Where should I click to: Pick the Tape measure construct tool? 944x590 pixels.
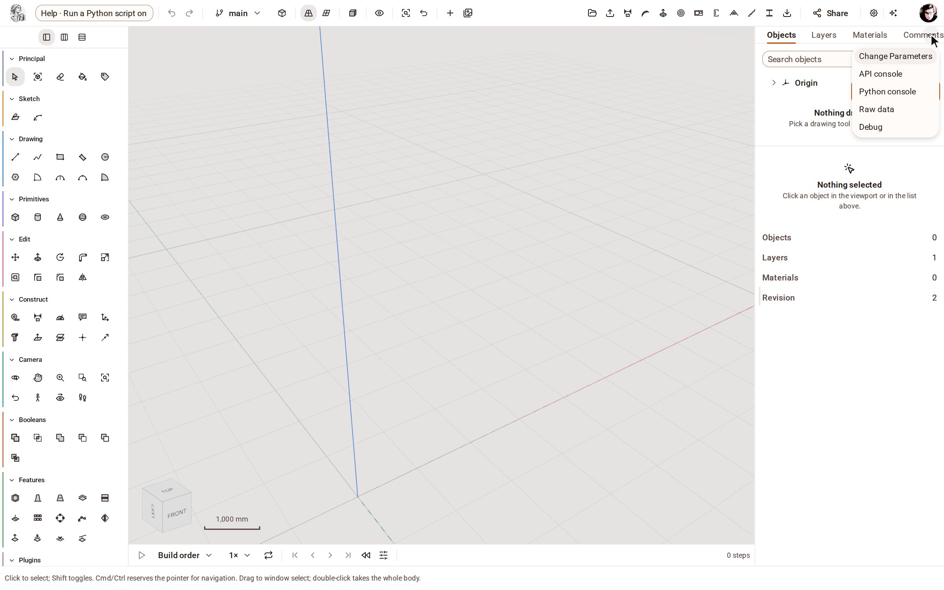click(15, 317)
